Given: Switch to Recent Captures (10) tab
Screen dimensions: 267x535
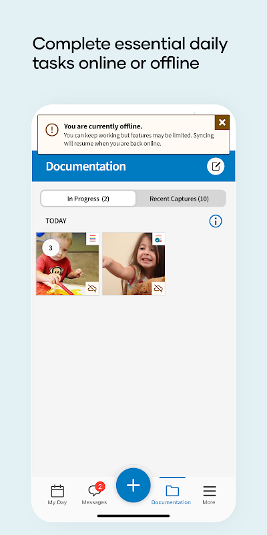Looking at the screenshot, I should (x=180, y=199).
